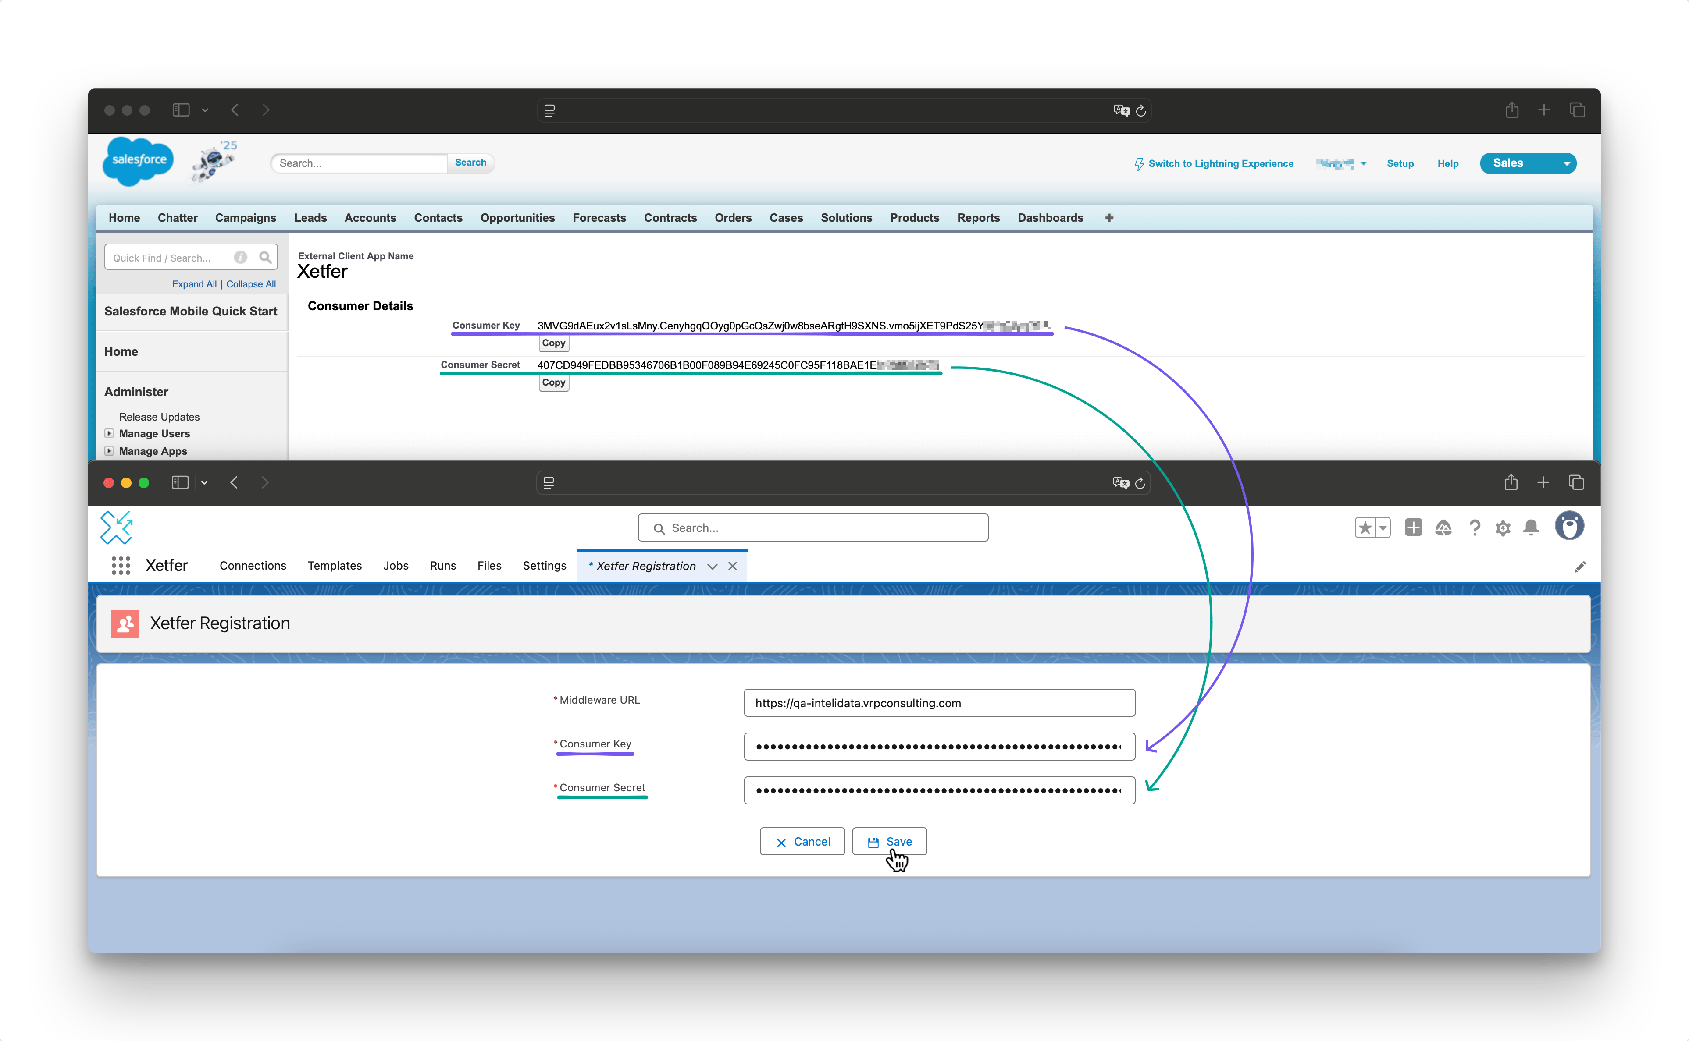Open sidebar dropdown in back browser window
The image size is (1689, 1041).
205,110
